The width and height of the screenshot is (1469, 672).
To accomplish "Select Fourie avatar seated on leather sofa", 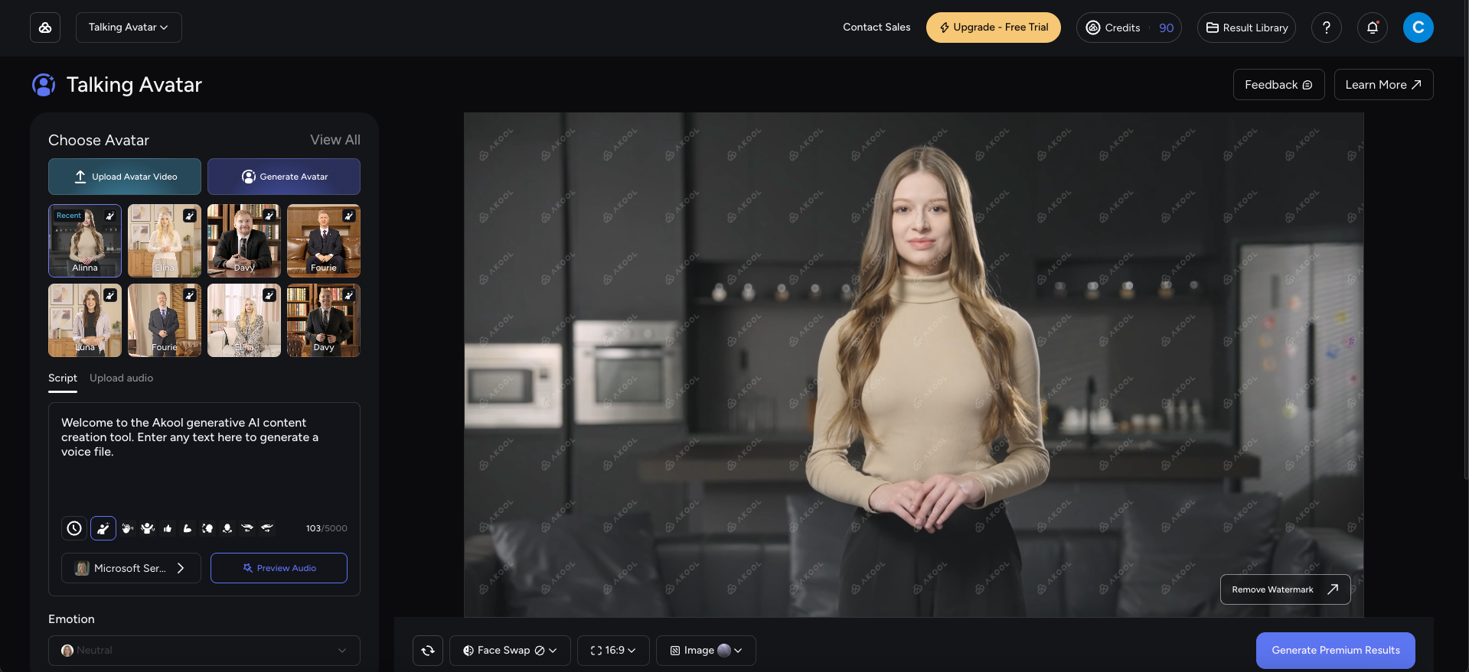I will coord(324,241).
